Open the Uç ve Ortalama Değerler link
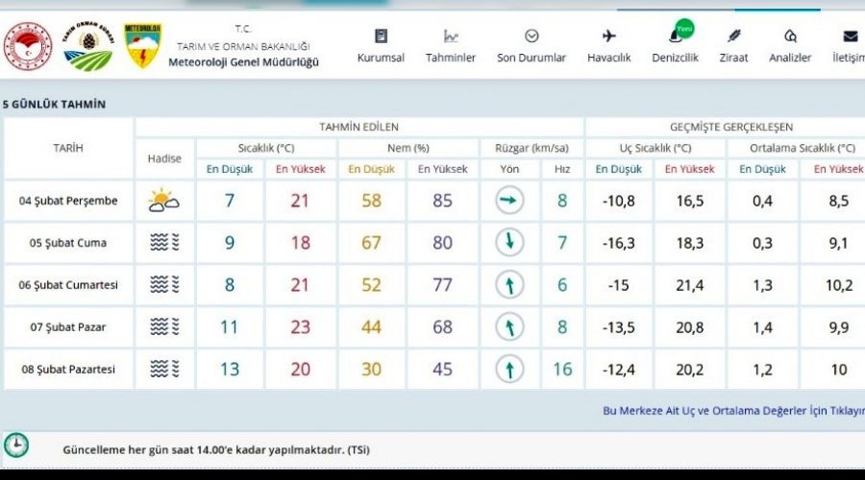The height and width of the screenshot is (480, 865). pos(732,411)
